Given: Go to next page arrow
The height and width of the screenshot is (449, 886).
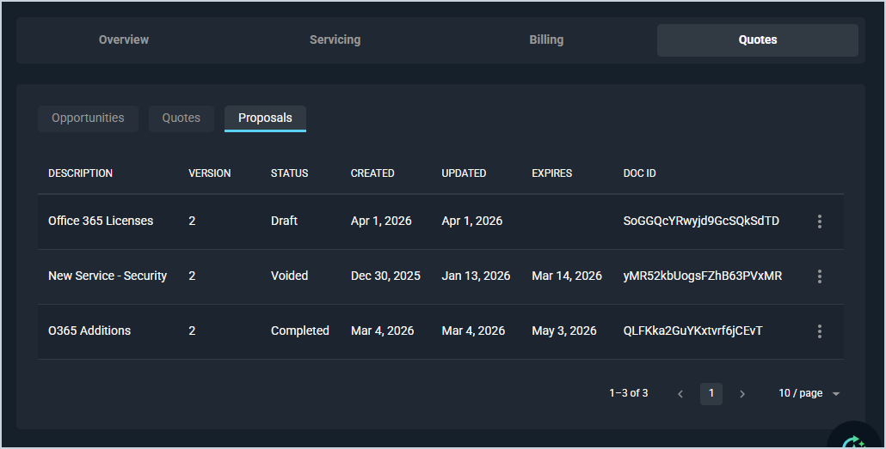Looking at the screenshot, I should (x=742, y=394).
